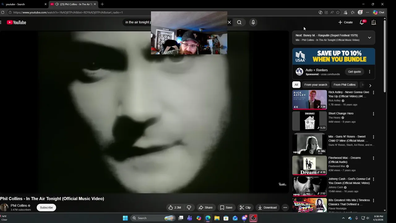The width and height of the screenshot is (396, 223).
Task: Select the All filter chip
Action: pos(296,85)
